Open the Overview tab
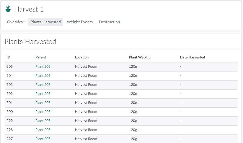The height and width of the screenshot is (143, 243). pyautogui.click(x=16, y=22)
